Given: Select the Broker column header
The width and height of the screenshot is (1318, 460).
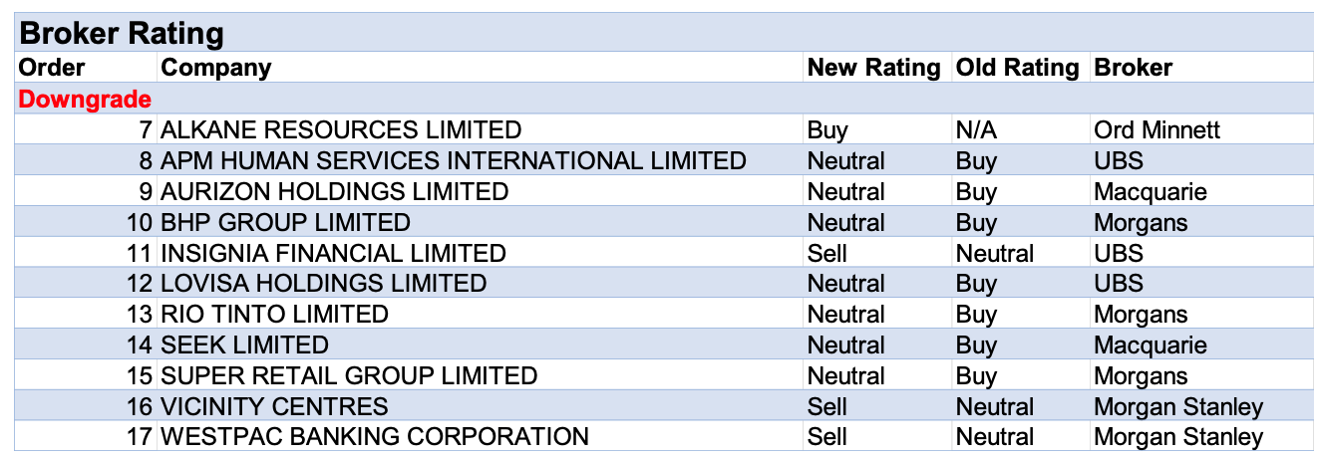Looking at the screenshot, I should click(x=1133, y=68).
